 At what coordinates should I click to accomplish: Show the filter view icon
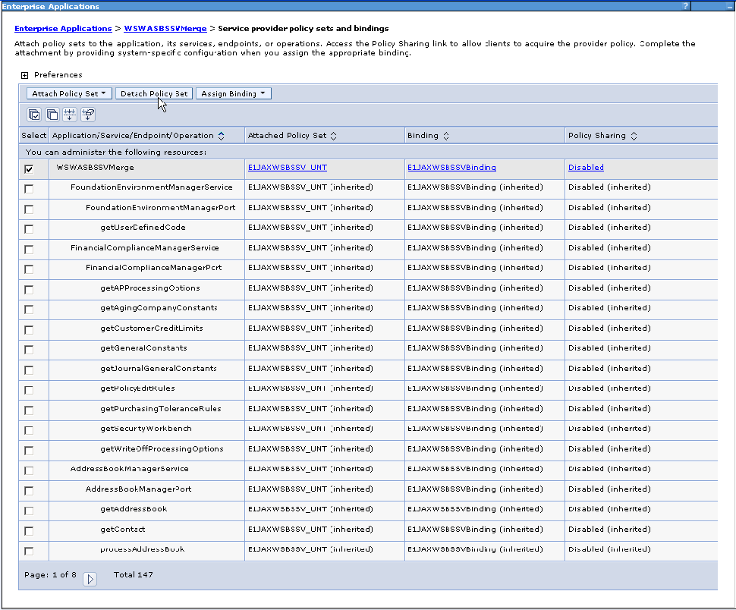click(x=70, y=115)
